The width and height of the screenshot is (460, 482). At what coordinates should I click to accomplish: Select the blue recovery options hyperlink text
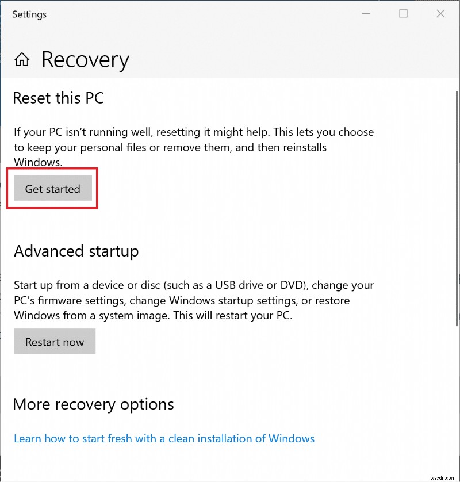coord(164,438)
